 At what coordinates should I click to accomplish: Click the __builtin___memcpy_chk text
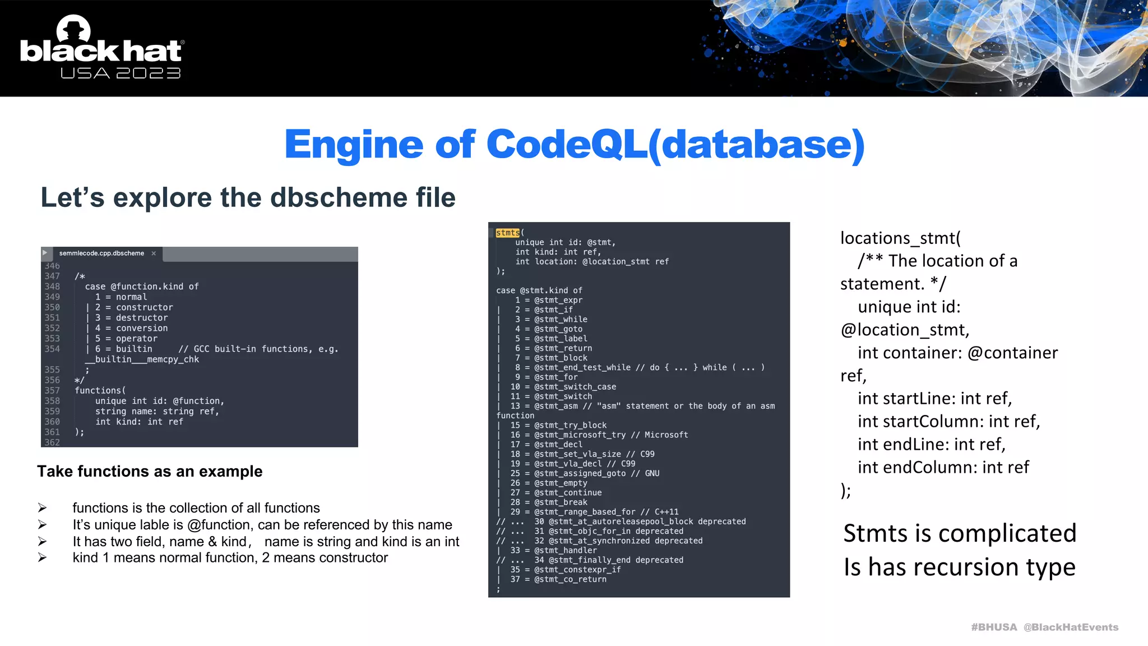point(142,359)
